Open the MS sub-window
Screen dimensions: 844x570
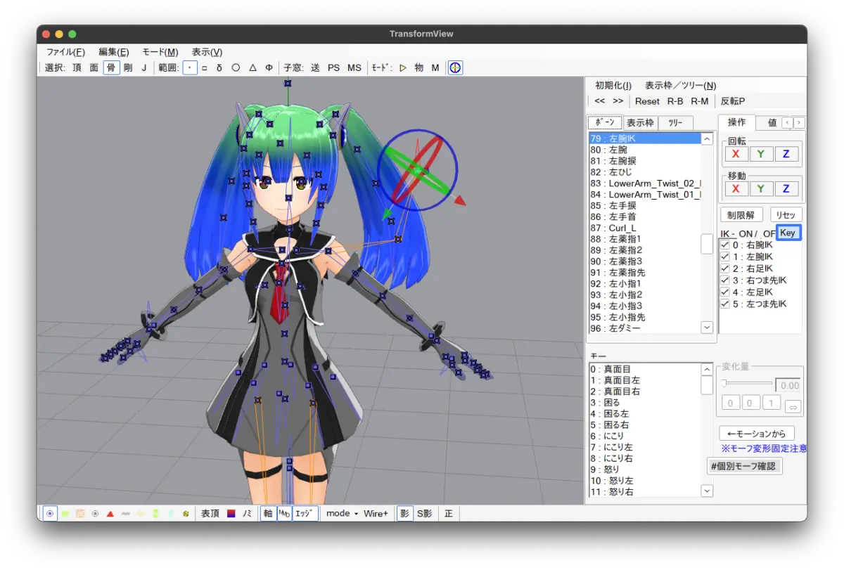coord(354,67)
